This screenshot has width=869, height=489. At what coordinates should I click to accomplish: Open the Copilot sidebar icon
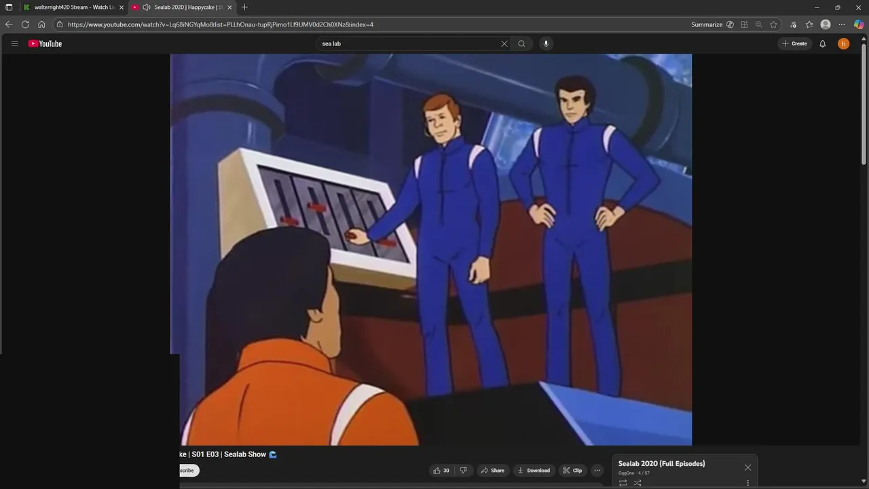[859, 24]
